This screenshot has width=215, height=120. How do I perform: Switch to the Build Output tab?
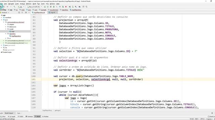click(x=9, y=113)
